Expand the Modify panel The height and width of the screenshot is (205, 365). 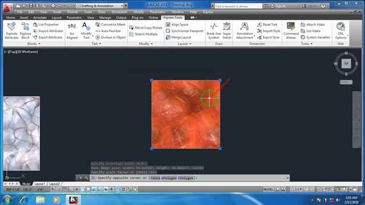tap(146, 44)
